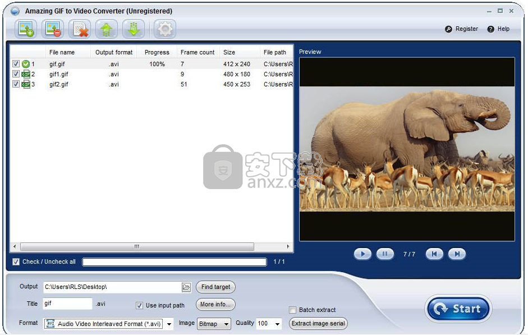
Task: Click the 1 / 1 progress counter
Action: coord(279,261)
